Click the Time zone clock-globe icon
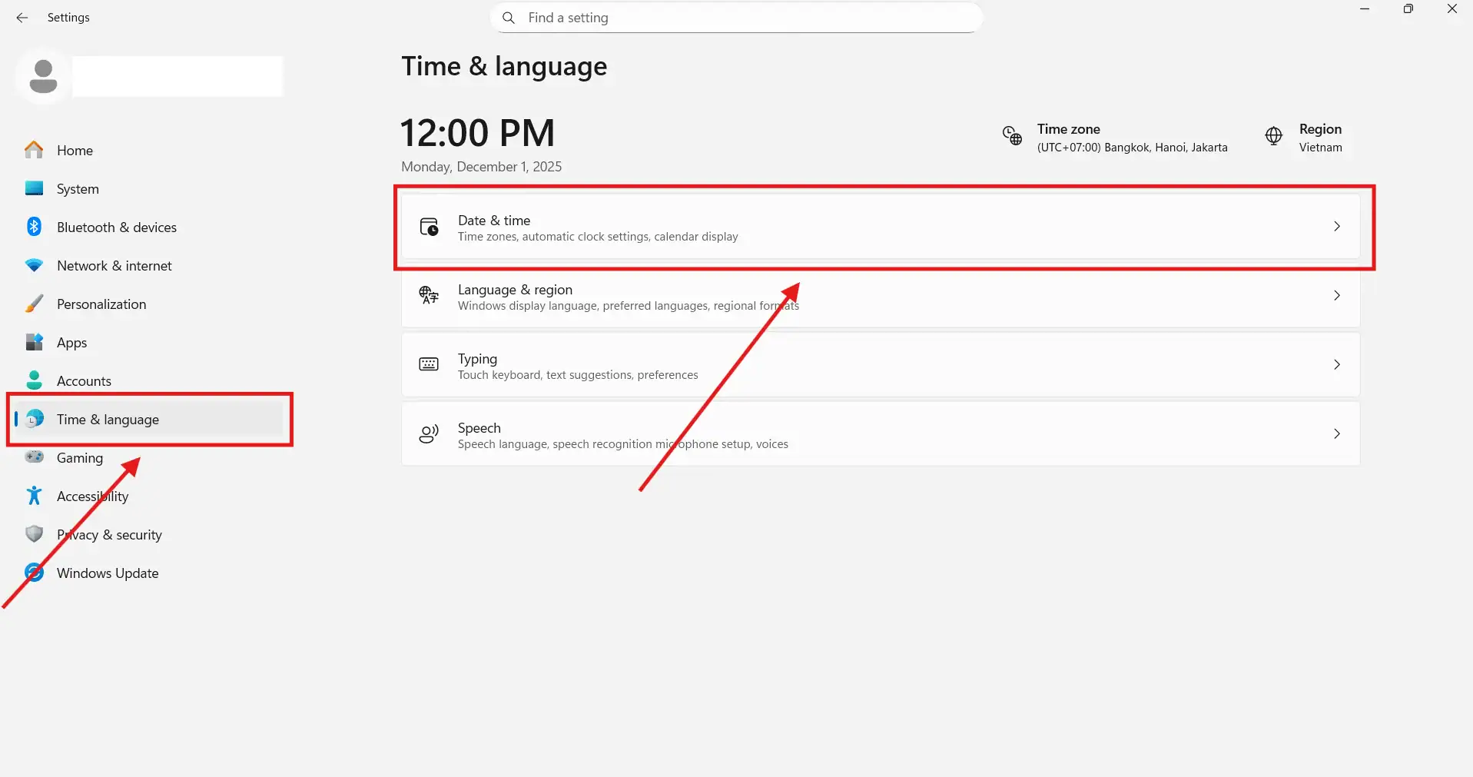Viewport: 1473px width, 777px height. click(x=1012, y=136)
